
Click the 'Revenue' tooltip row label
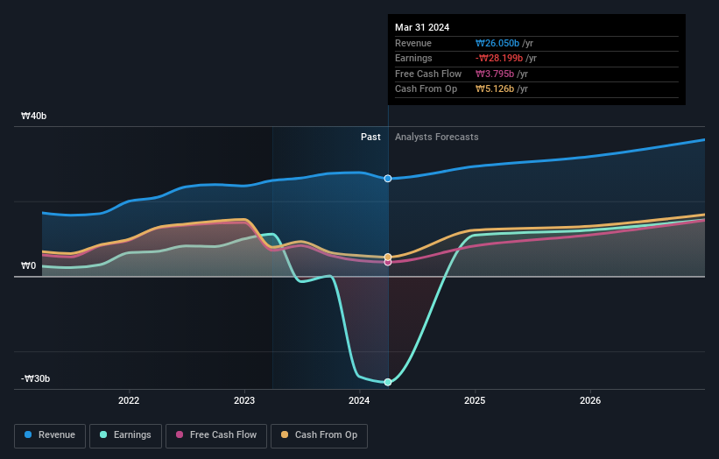click(413, 43)
